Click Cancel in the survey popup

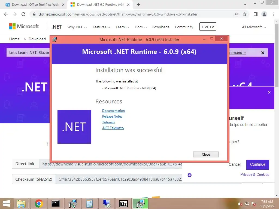coord(234,165)
